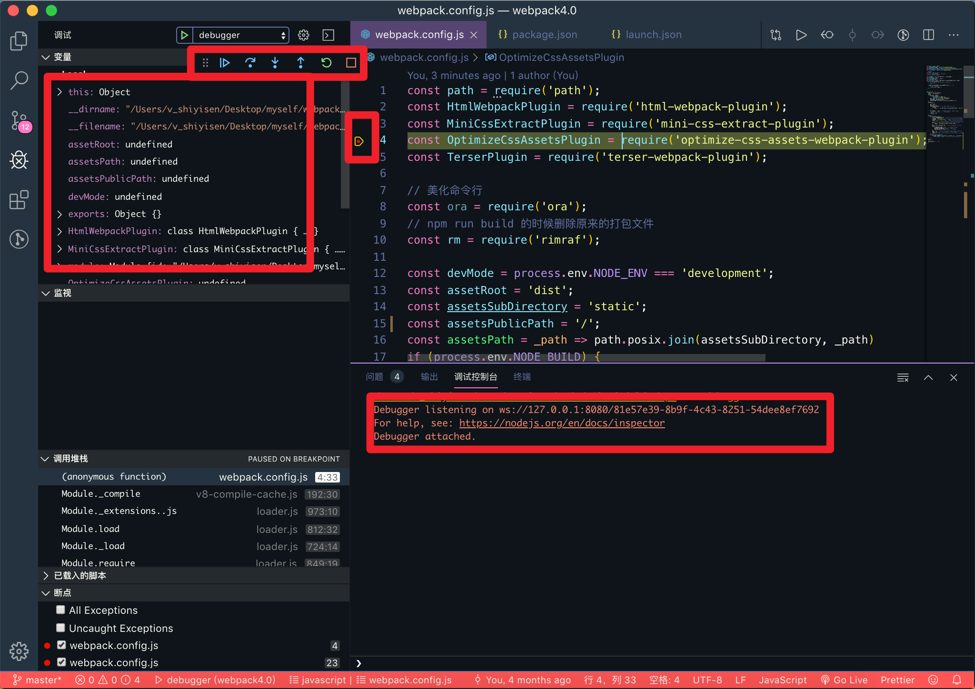Enable the Uncaught Exceptions checkbox
Viewport: 975px width, 689px height.
60,628
